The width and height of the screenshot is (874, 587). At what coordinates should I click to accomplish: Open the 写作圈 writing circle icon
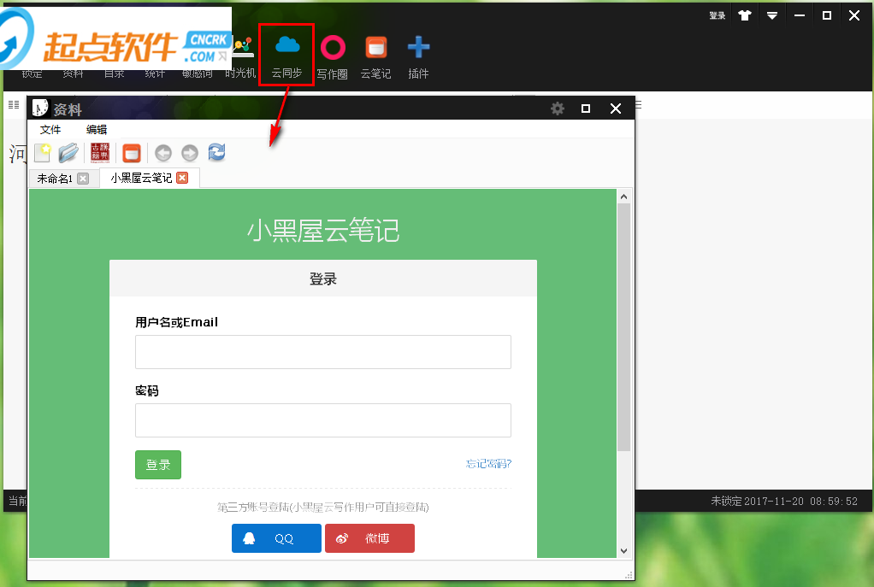tap(332, 56)
